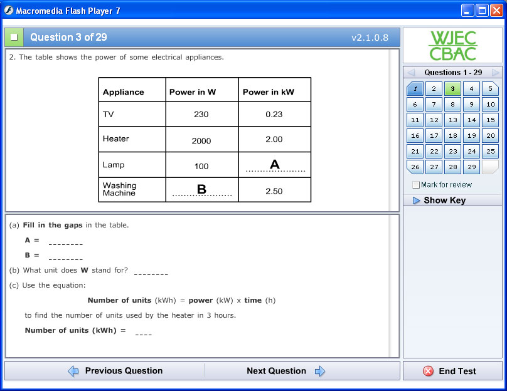The height and width of the screenshot is (391, 507).
Task: Focus the unit W answer field
Action: click(x=151, y=271)
